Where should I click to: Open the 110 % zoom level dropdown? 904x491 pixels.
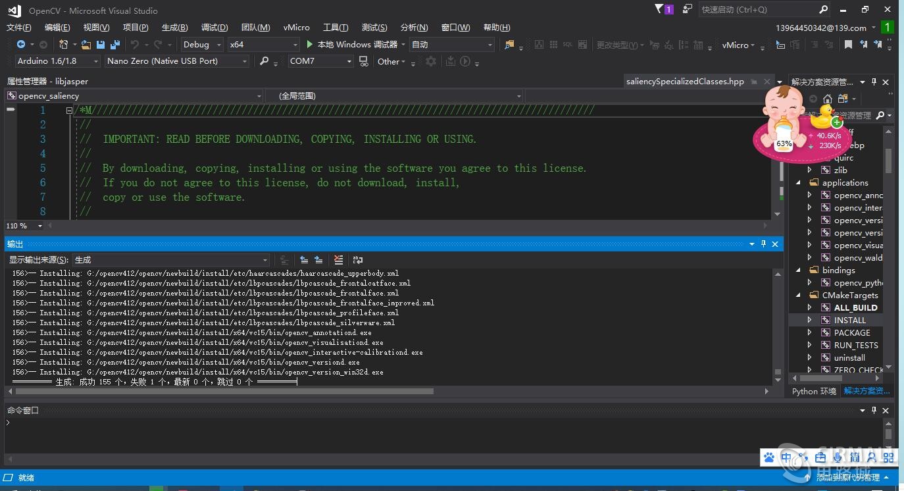[x=24, y=226]
